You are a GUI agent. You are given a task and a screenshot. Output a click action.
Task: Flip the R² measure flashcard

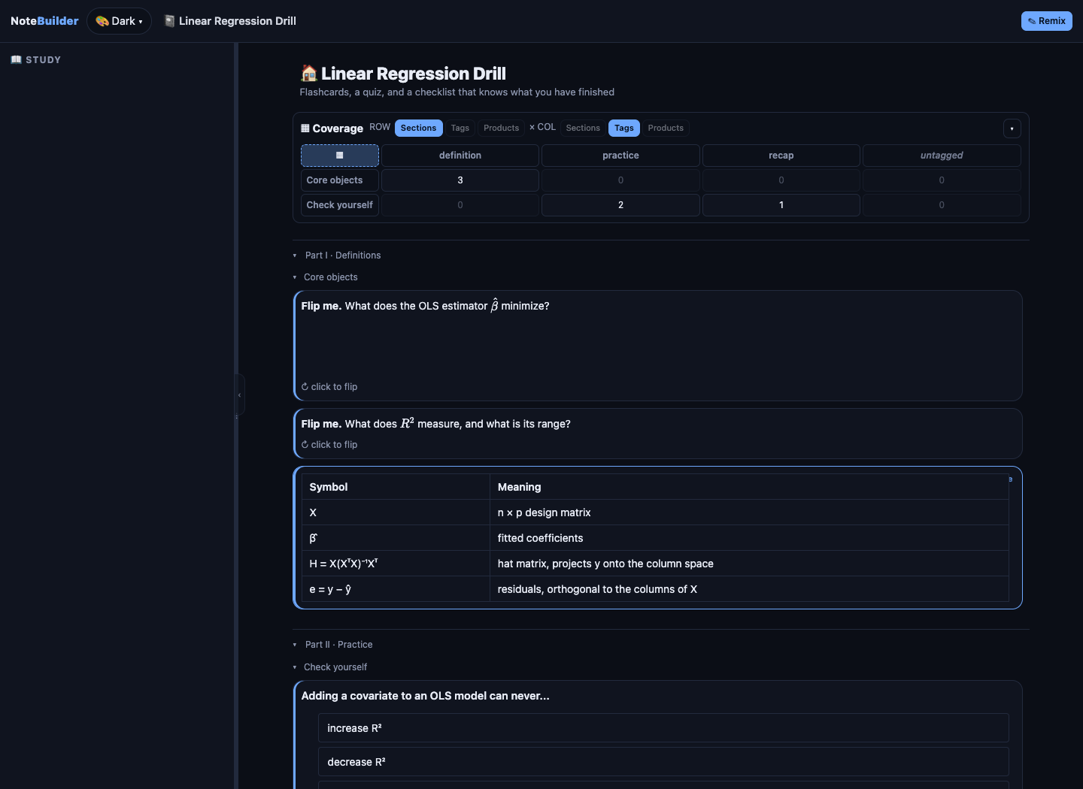click(657, 434)
